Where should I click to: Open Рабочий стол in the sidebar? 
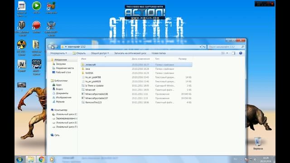pyautogui.click(x=63, y=72)
